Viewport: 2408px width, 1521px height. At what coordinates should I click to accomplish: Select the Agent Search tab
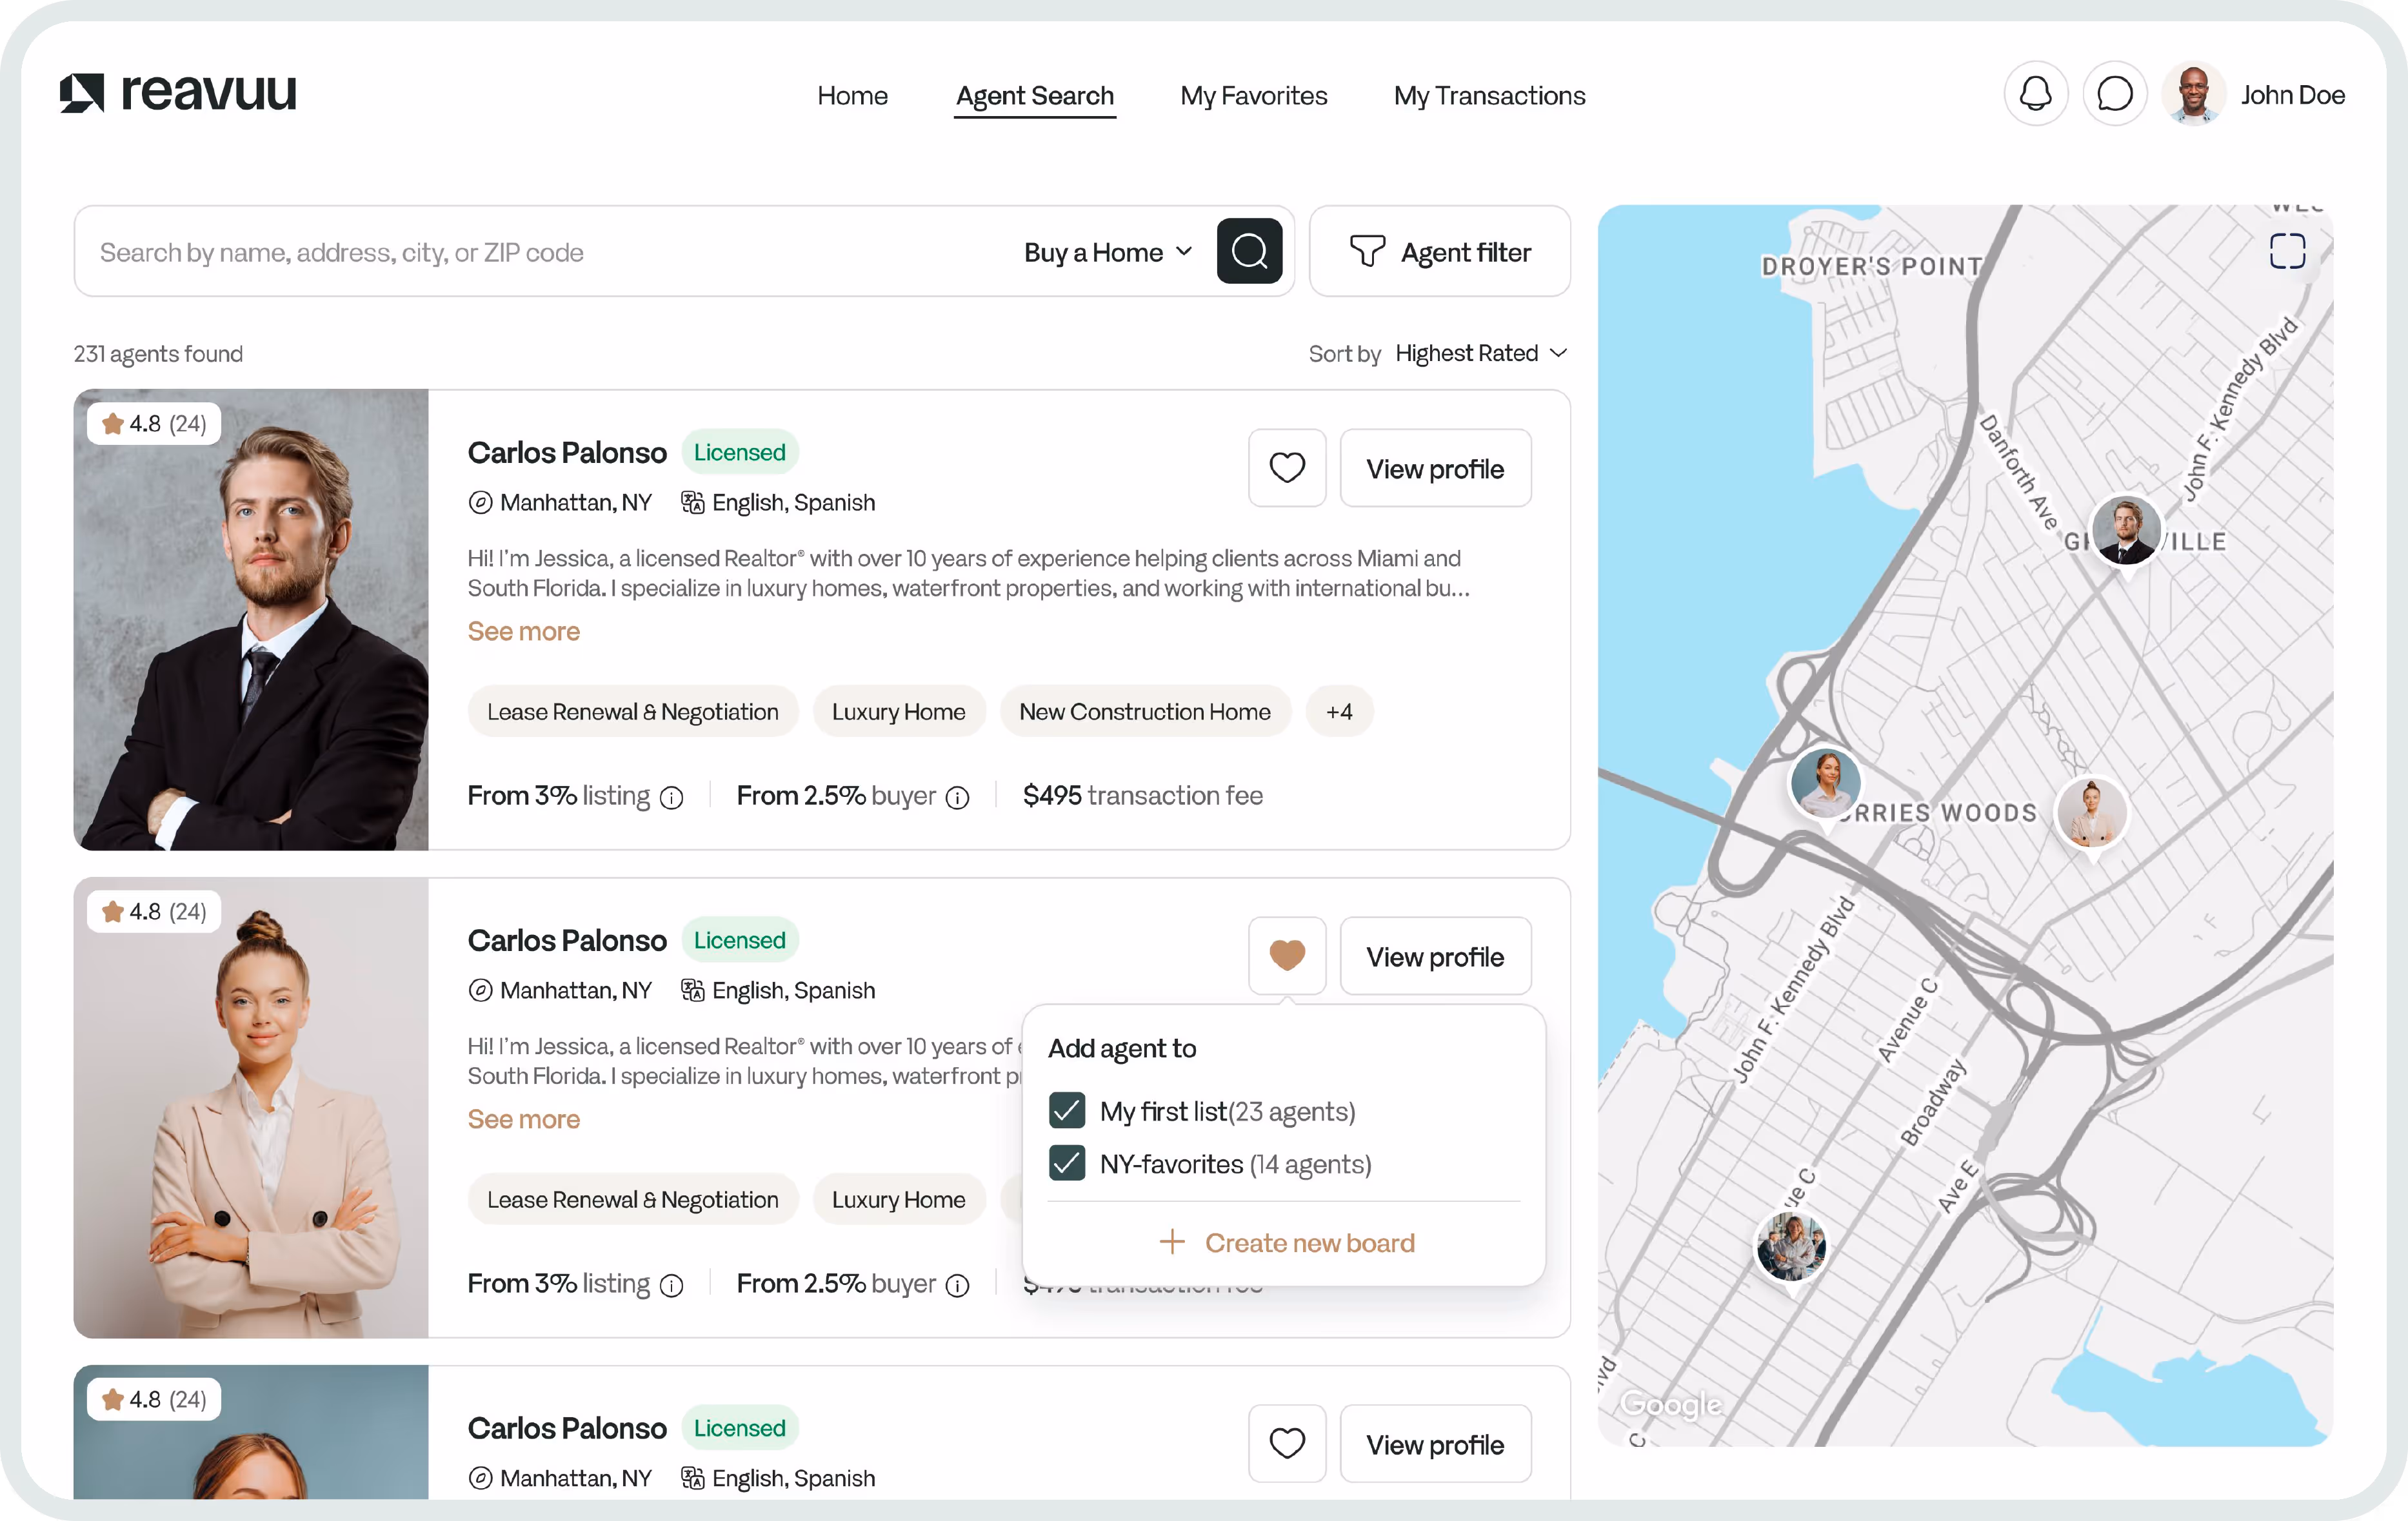point(1035,96)
